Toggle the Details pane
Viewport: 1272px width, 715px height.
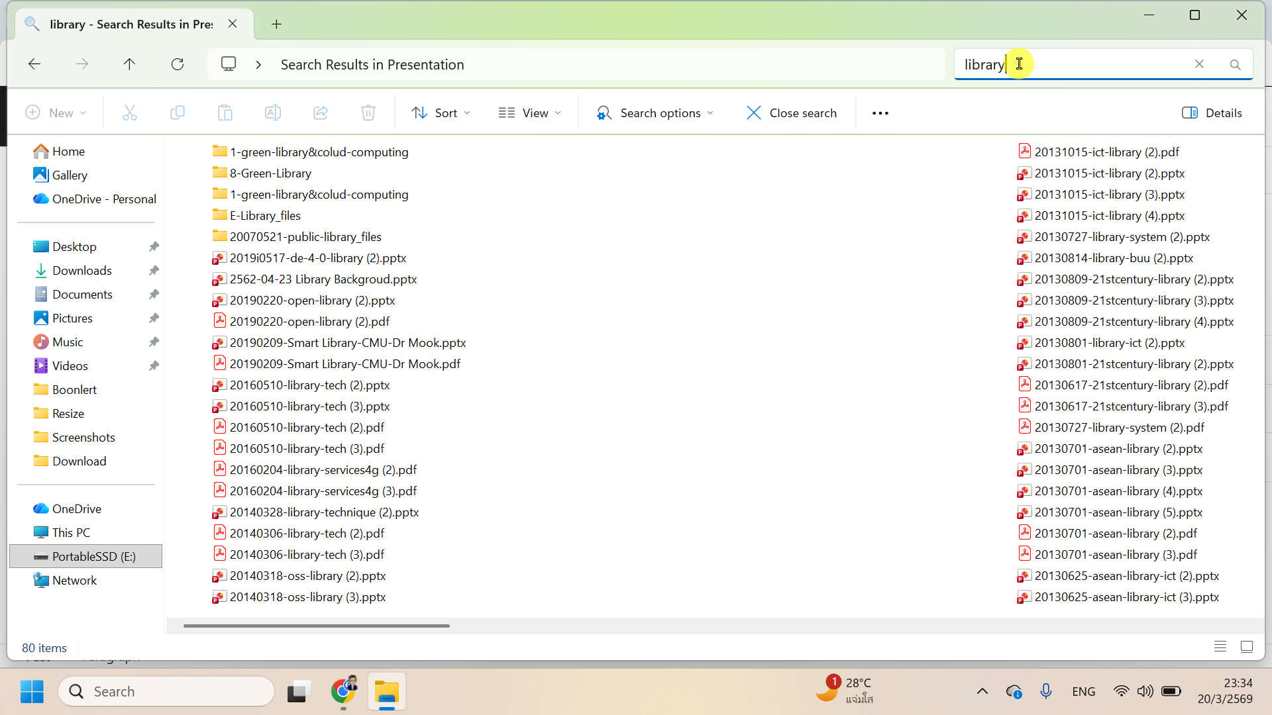pyautogui.click(x=1212, y=113)
